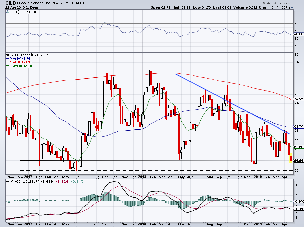Viewport: 304px width, 227px height.
Task: Click the '22-Apr-2019 2:40pm' timestamp
Action: pyautogui.click(x=22, y=8)
